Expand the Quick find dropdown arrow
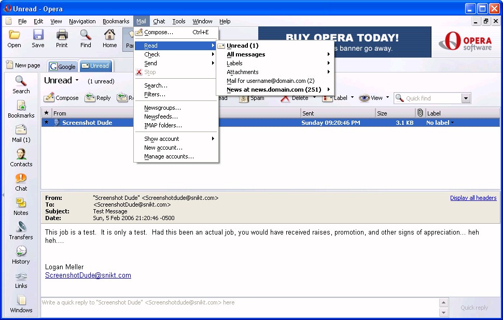 click(466, 98)
